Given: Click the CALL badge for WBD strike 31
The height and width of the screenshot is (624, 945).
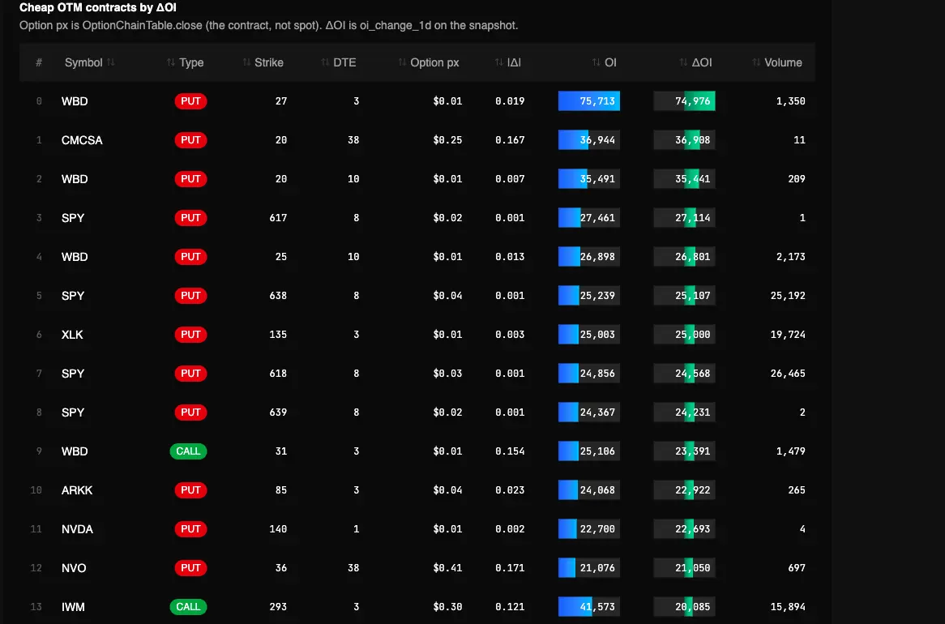Looking at the screenshot, I should click(x=188, y=451).
